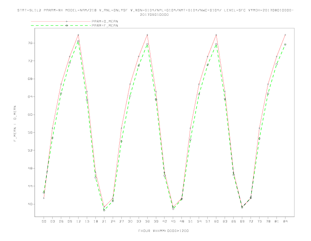
Task: Click y-axis tick label 76
Action: (30, 43)
